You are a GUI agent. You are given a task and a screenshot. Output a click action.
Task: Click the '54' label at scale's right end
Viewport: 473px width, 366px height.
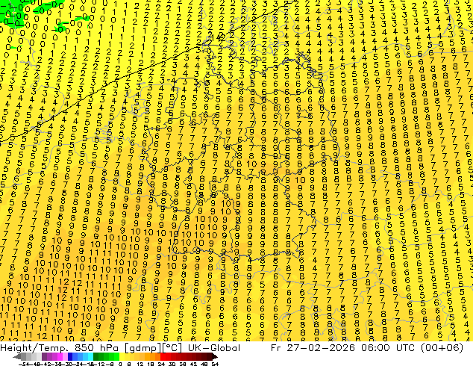(215, 364)
